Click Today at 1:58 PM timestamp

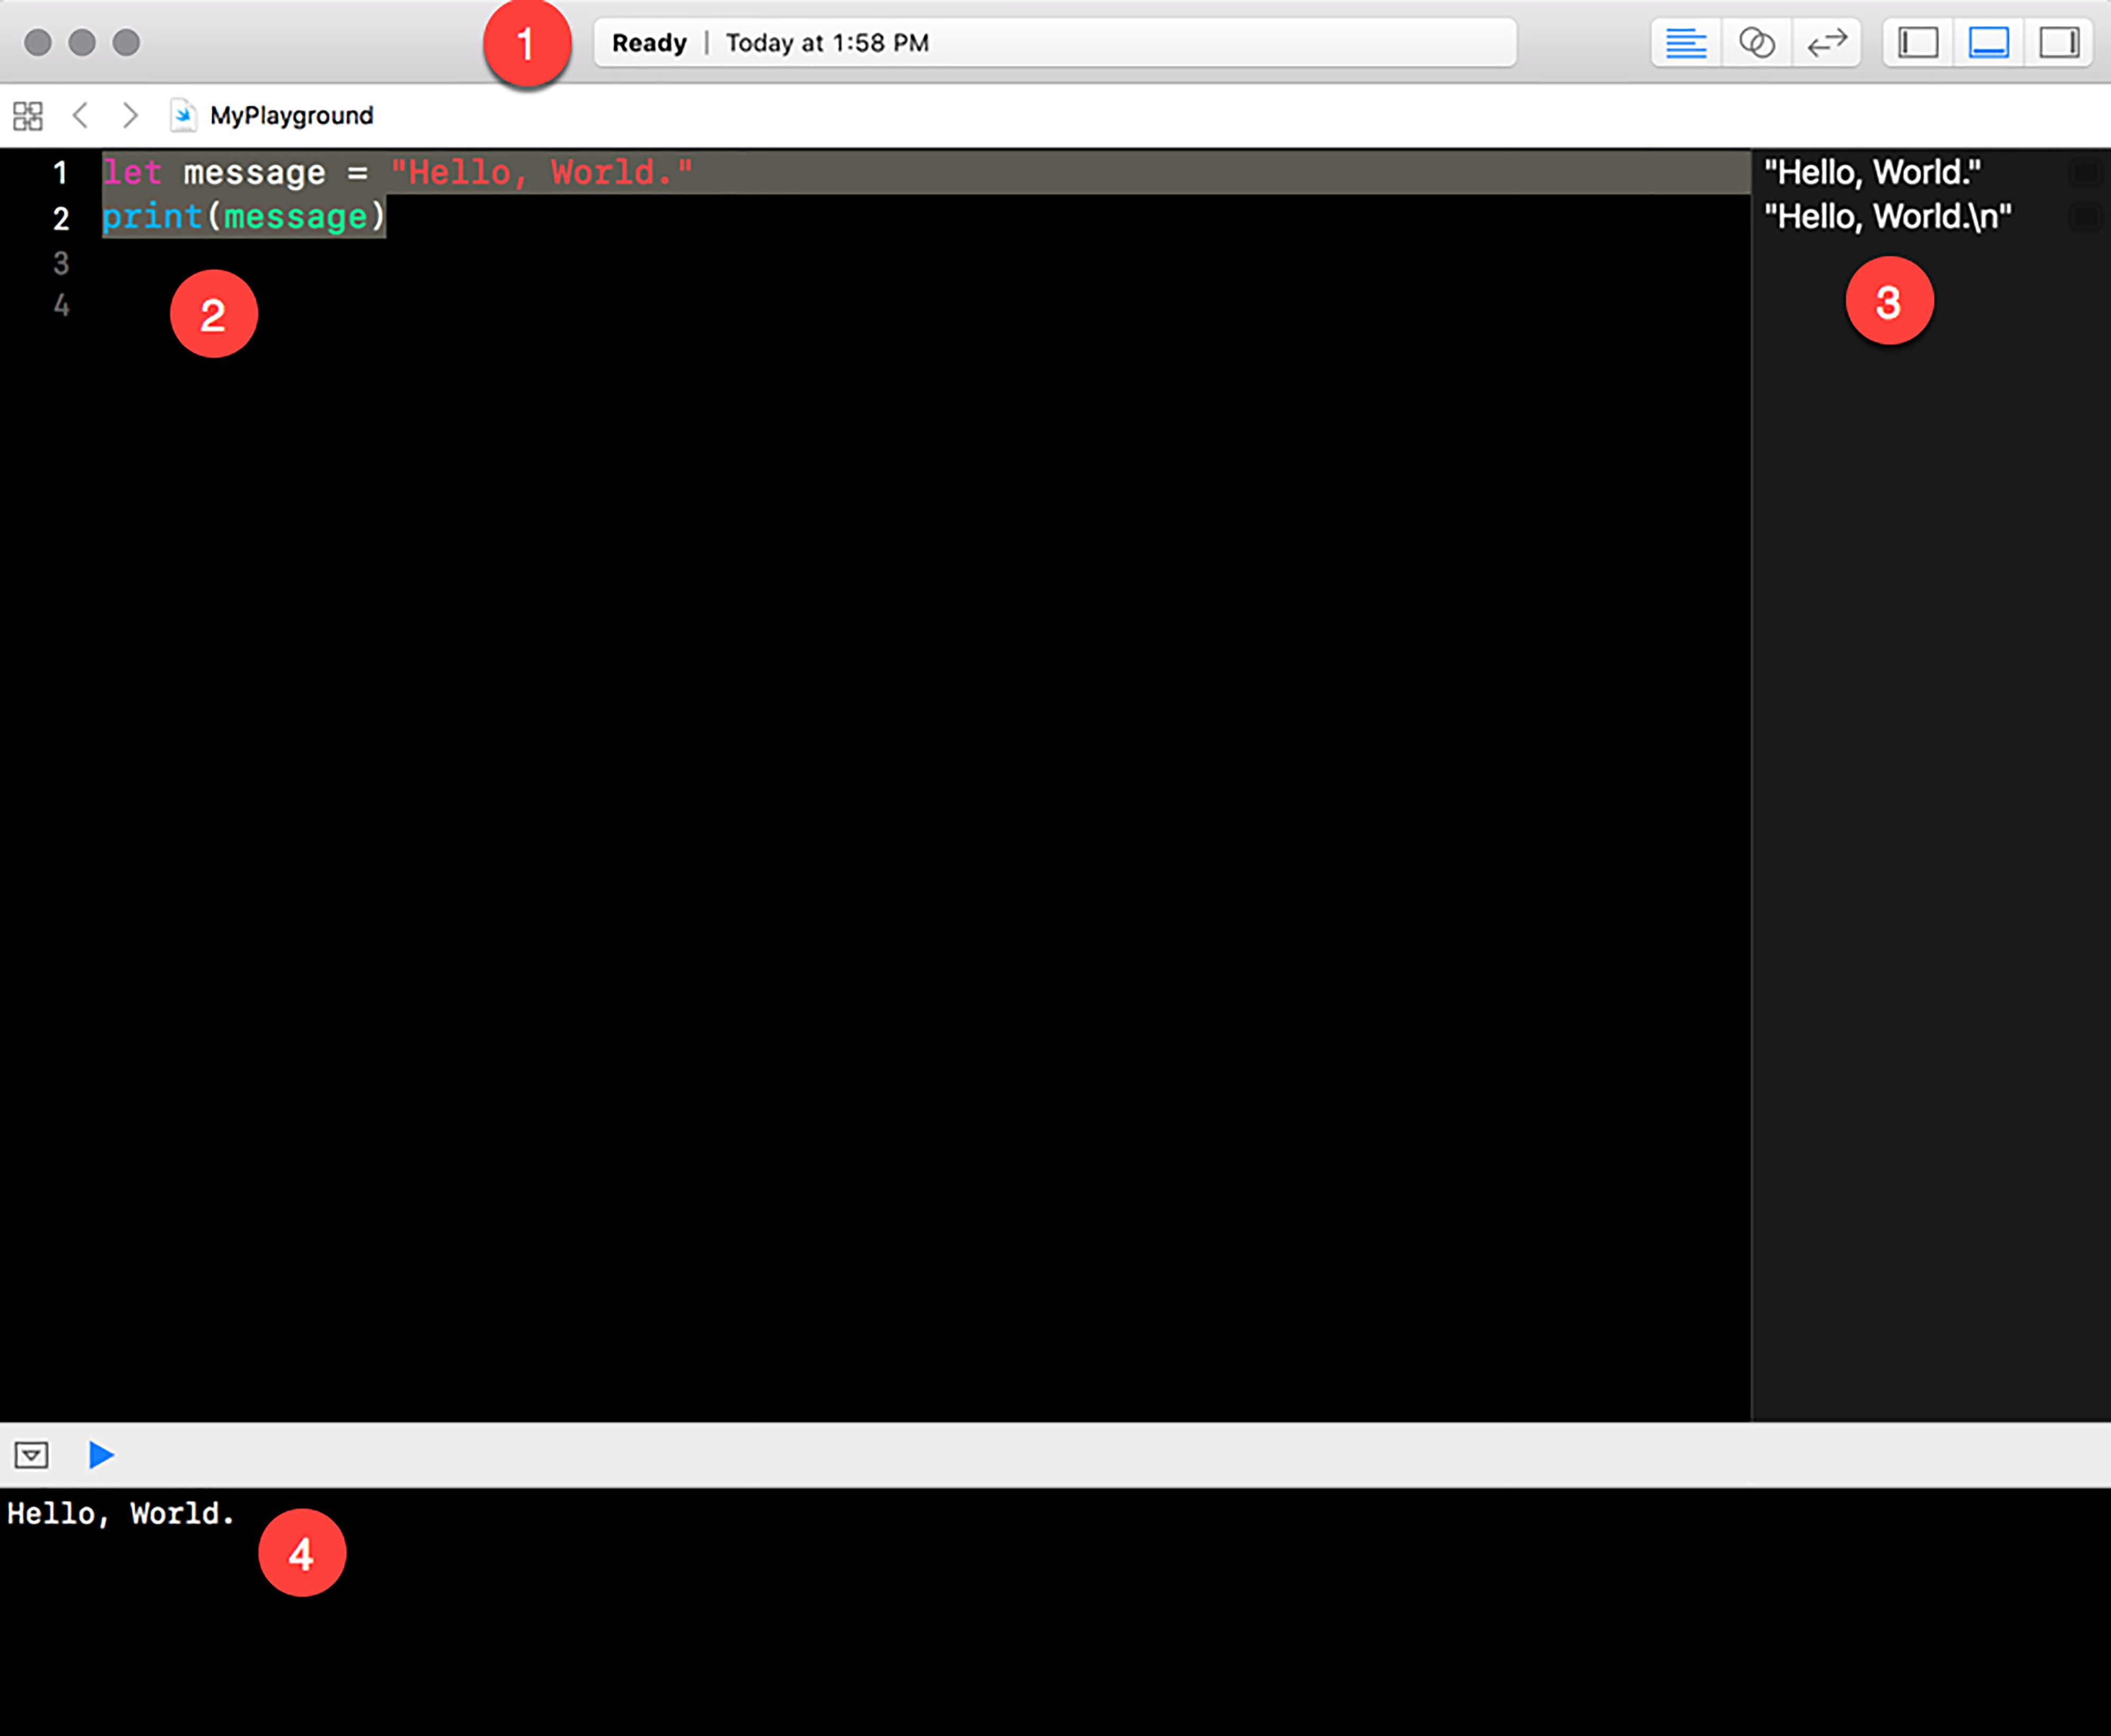tap(827, 43)
